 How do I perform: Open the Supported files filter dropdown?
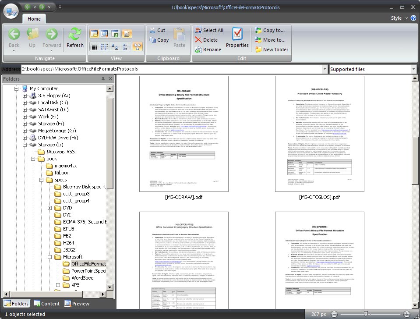pyautogui.click(x=413, y=69)
